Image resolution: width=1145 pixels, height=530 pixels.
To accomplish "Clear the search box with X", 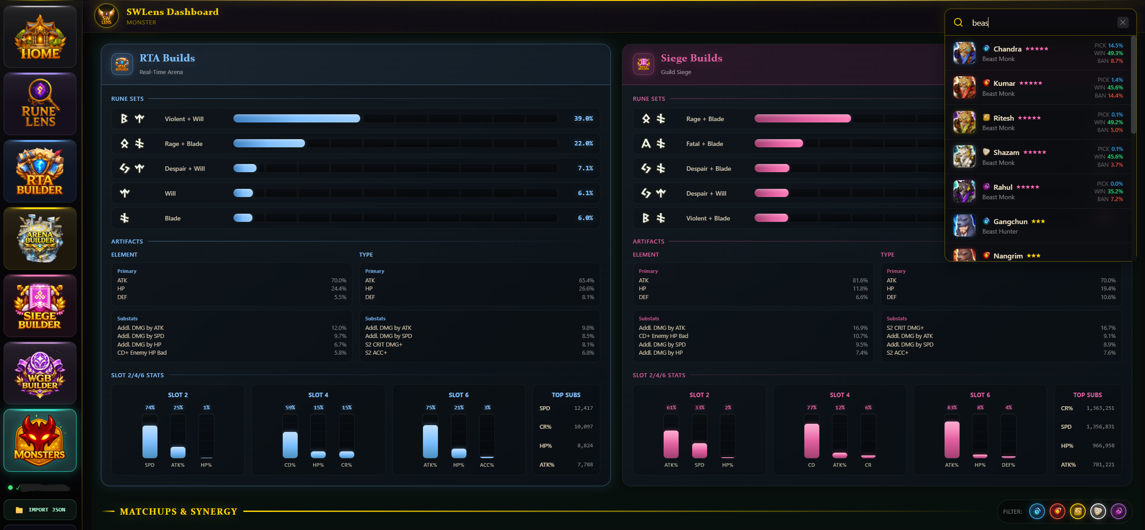I will click(1123, 23).
